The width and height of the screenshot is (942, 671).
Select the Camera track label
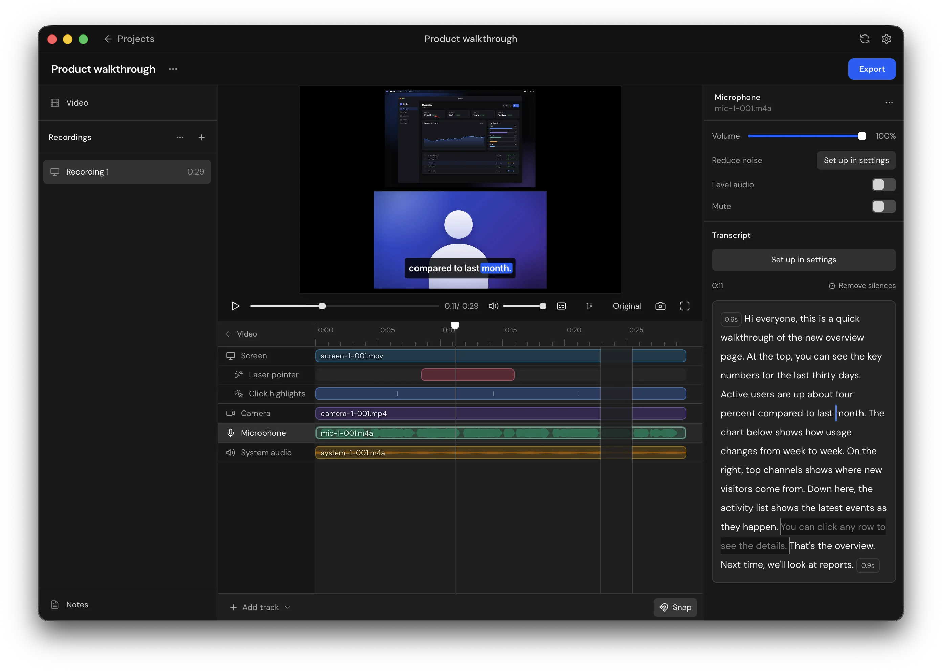[x=255, y=413]
